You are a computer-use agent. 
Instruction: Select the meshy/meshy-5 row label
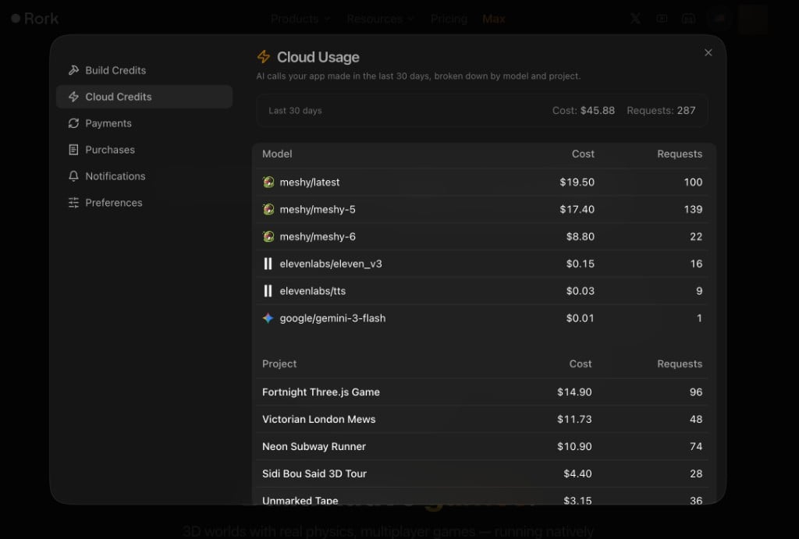(x=318, y=209)
